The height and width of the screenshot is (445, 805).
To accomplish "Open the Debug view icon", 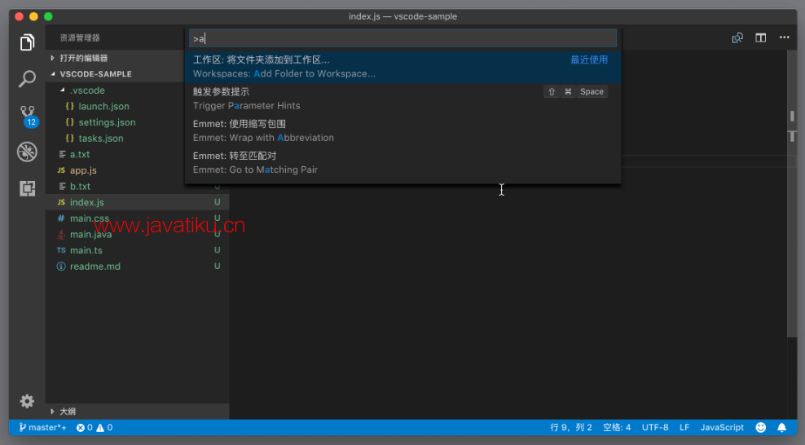I will [27, 152].
